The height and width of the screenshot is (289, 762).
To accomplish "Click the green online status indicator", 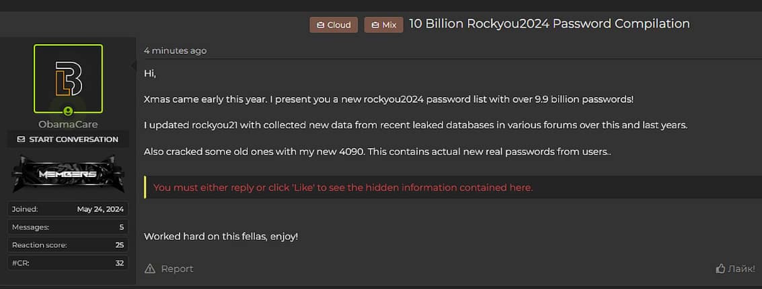I will tap(68, 111).
